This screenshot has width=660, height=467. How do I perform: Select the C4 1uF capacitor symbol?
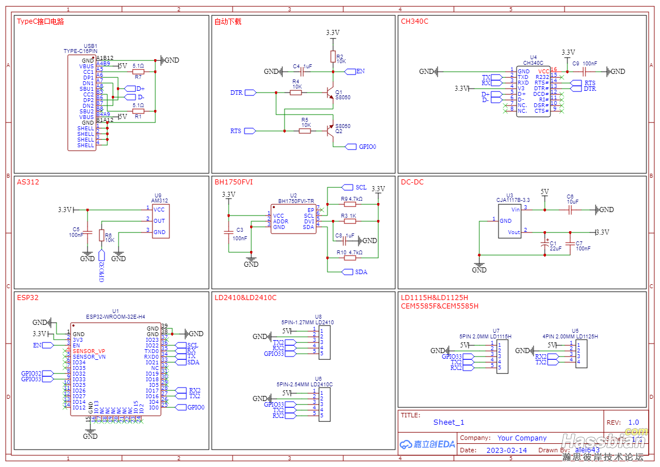(302, 72)
